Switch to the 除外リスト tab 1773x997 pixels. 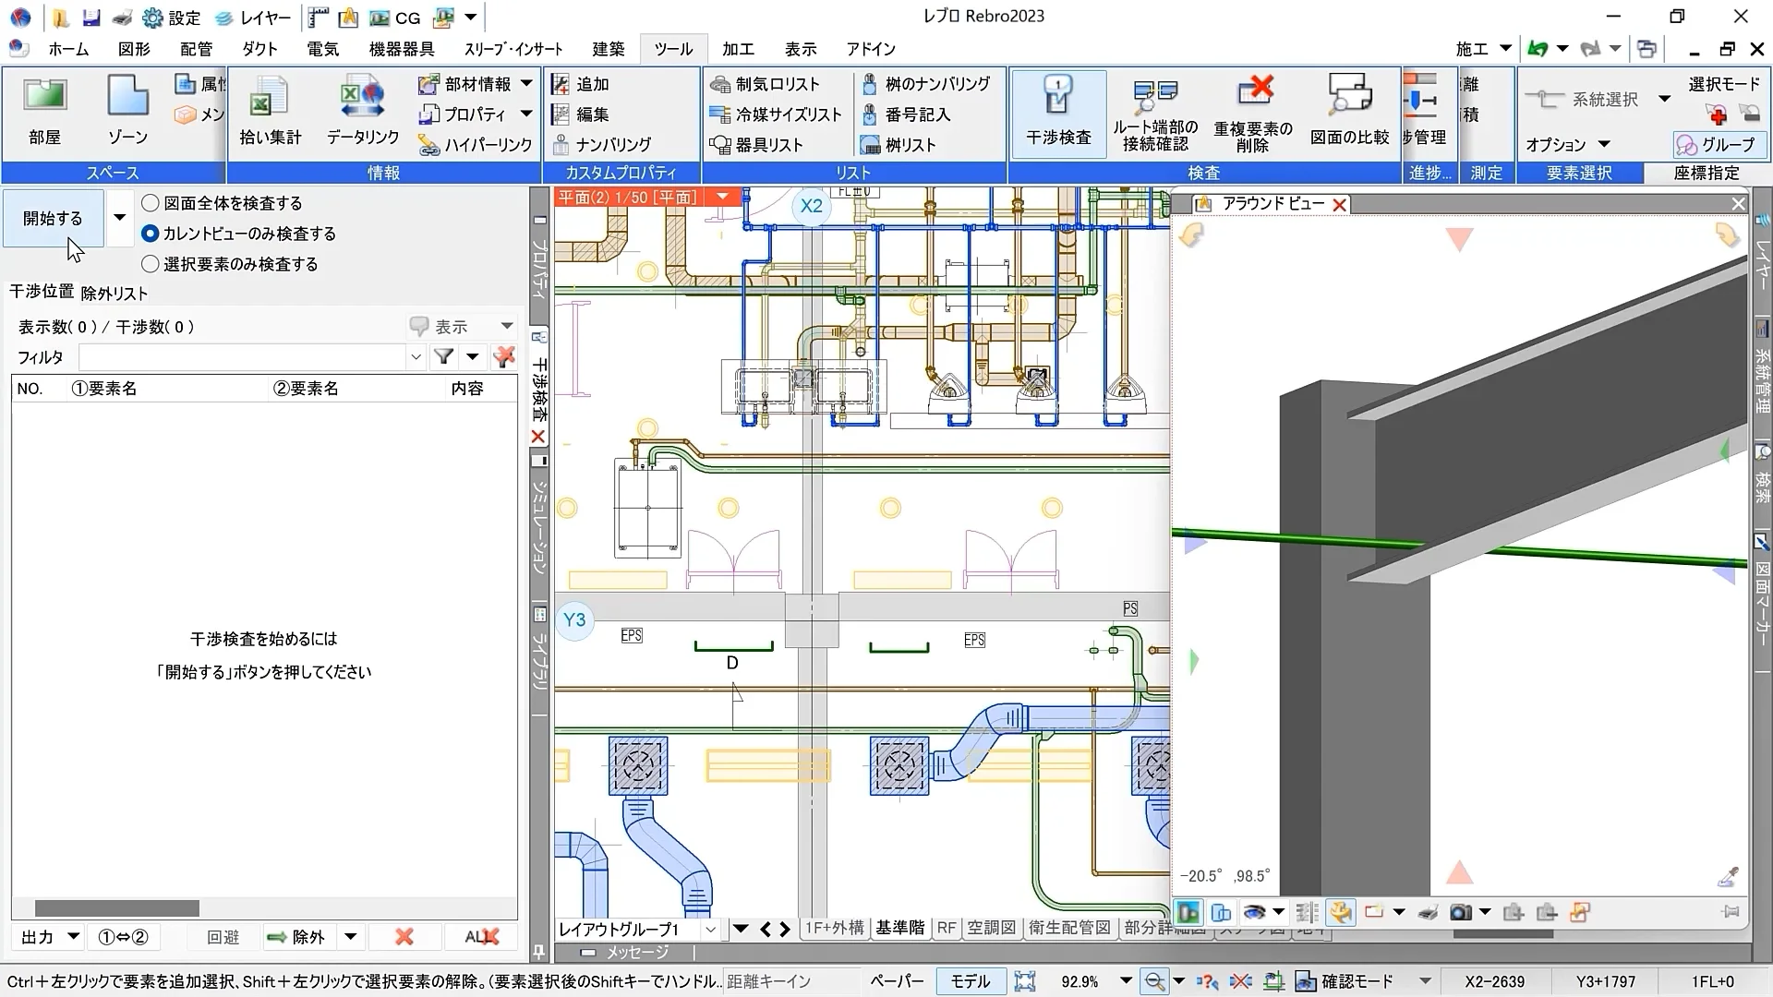click(115, 294)
